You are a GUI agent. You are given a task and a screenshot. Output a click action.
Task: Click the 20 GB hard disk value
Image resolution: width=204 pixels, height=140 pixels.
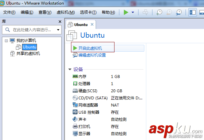coord(116,91)
